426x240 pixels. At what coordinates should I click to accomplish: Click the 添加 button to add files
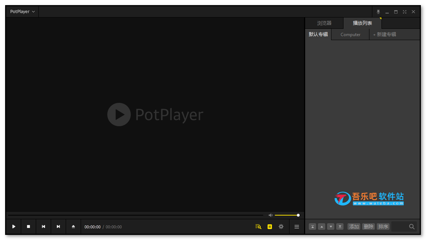pos(354,227)
